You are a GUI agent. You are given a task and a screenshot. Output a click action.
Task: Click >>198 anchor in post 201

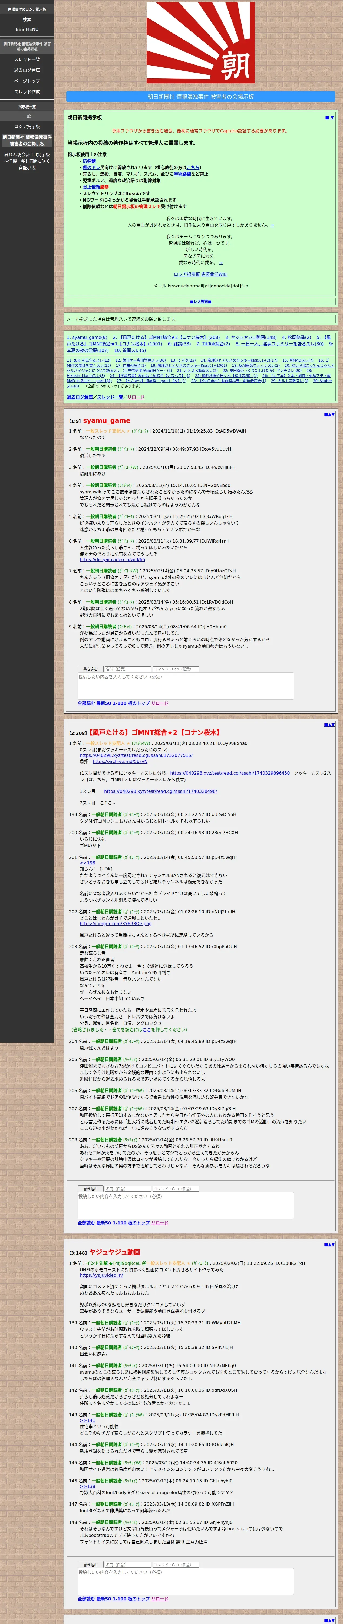(87, 863)
